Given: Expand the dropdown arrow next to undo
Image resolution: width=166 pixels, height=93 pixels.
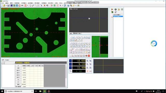Looking at the screenshot, I should click(49, 5).
